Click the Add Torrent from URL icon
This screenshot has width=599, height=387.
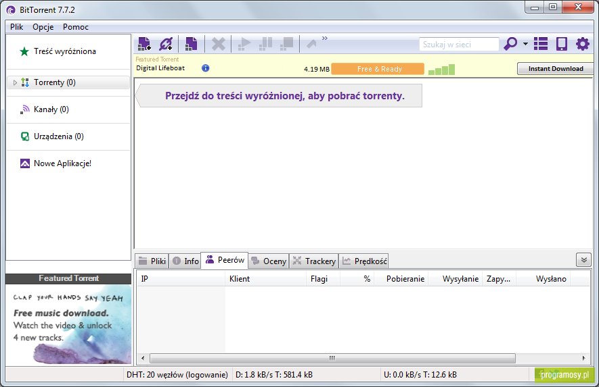click(x=166, y=44)
